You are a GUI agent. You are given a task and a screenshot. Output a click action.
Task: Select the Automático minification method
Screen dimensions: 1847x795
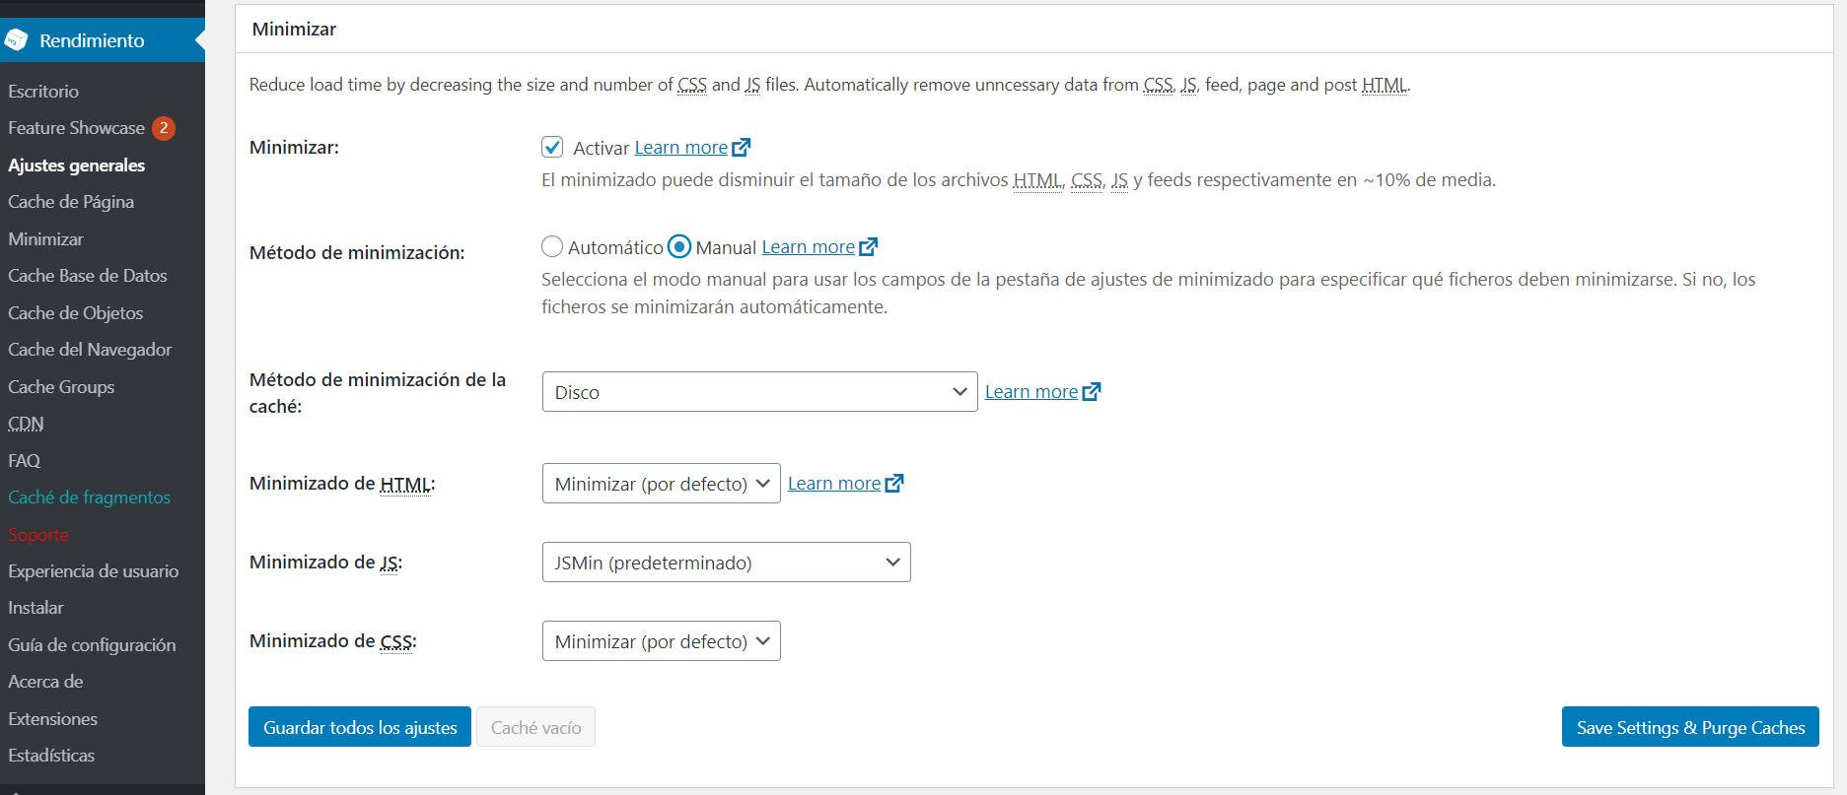click(552, 246)
